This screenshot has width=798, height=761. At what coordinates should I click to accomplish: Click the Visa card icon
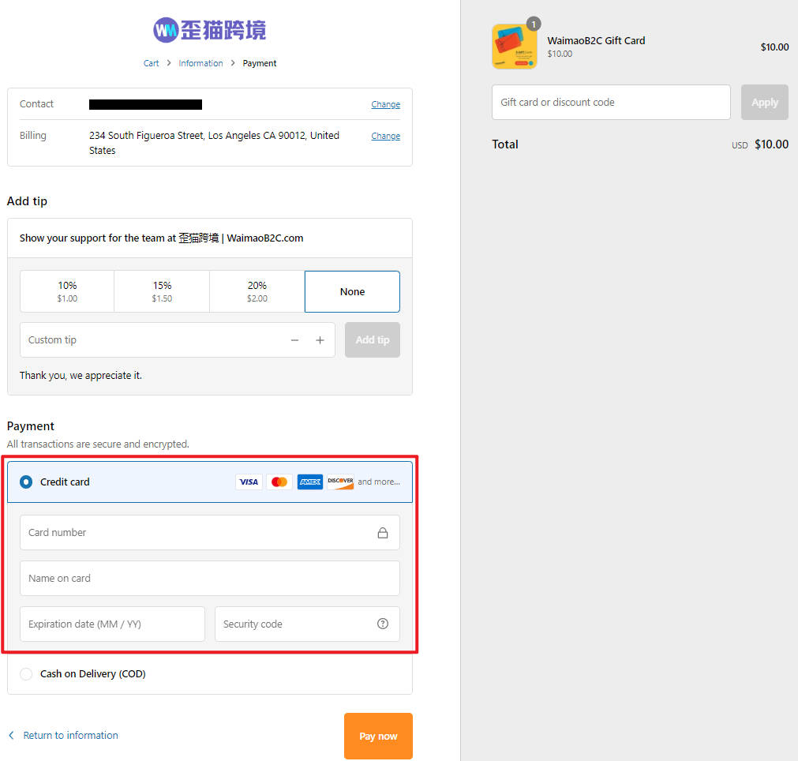[249, 482]
